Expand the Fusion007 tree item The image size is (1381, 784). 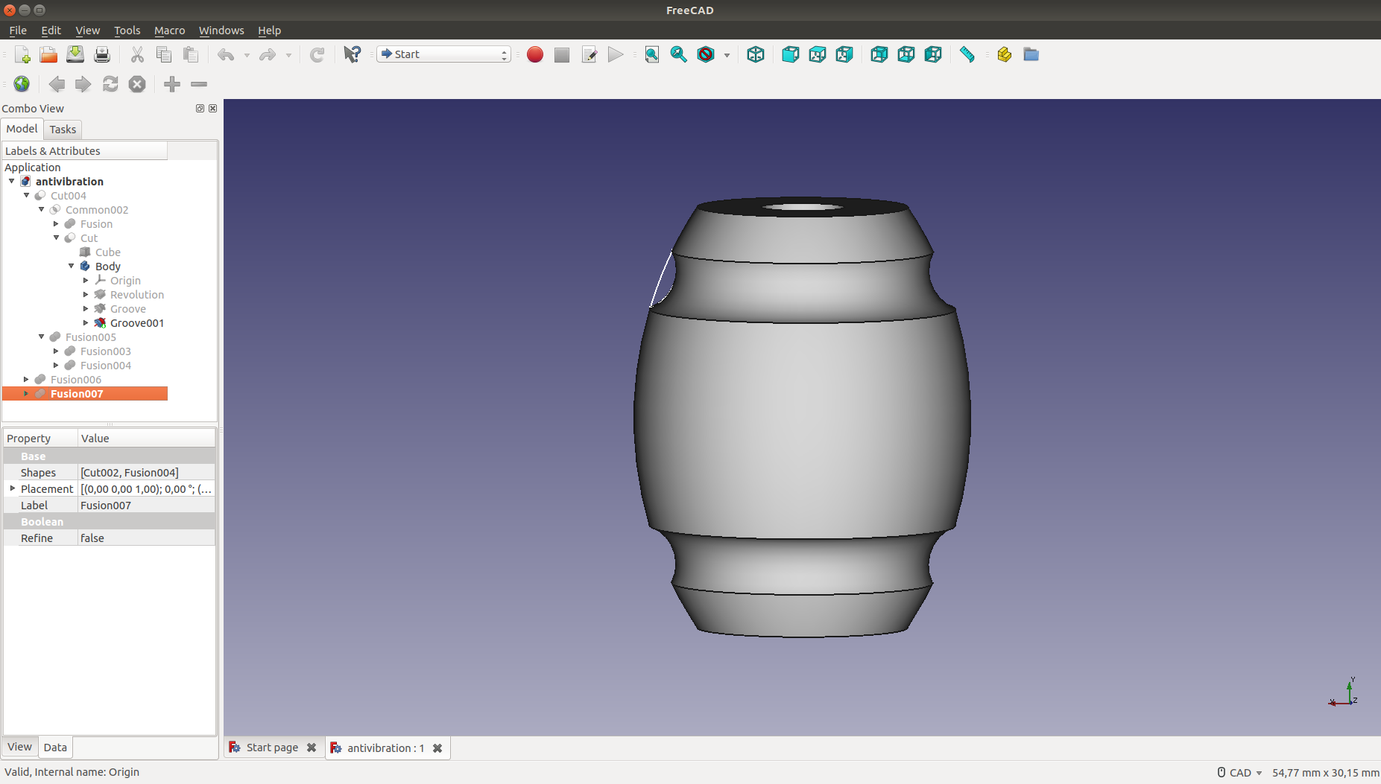point(26,394)
